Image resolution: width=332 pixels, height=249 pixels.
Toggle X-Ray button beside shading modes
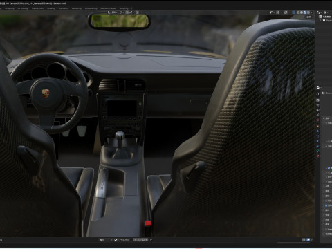[293, 12]
